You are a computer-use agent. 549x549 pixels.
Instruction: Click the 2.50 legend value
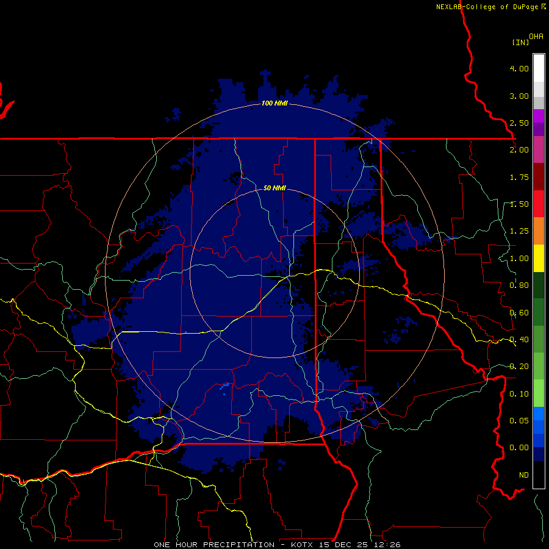click(519, 123)
